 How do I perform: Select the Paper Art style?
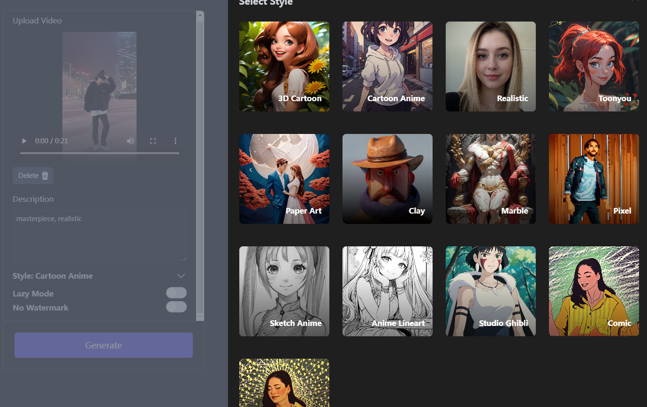click(x=284, y=179)
